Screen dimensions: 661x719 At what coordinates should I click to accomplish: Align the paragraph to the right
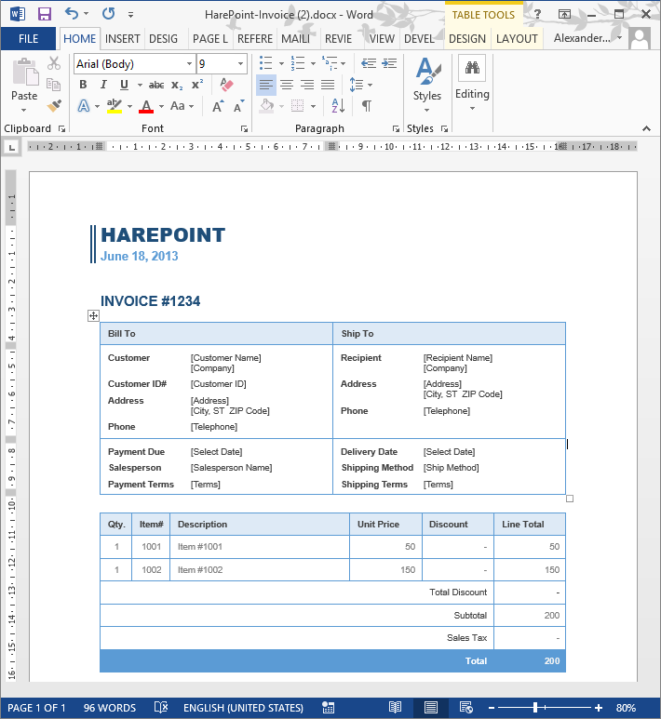(x=307, y=85)
